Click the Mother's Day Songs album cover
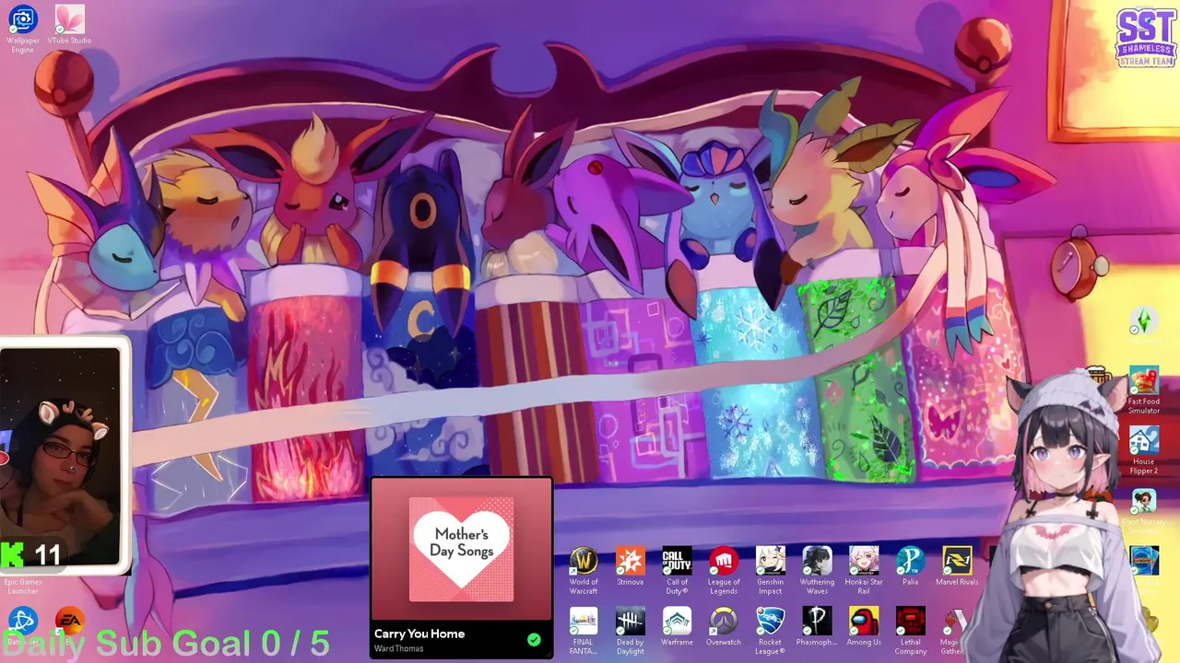Viewport: 1180px width, 663px height. 462,549
